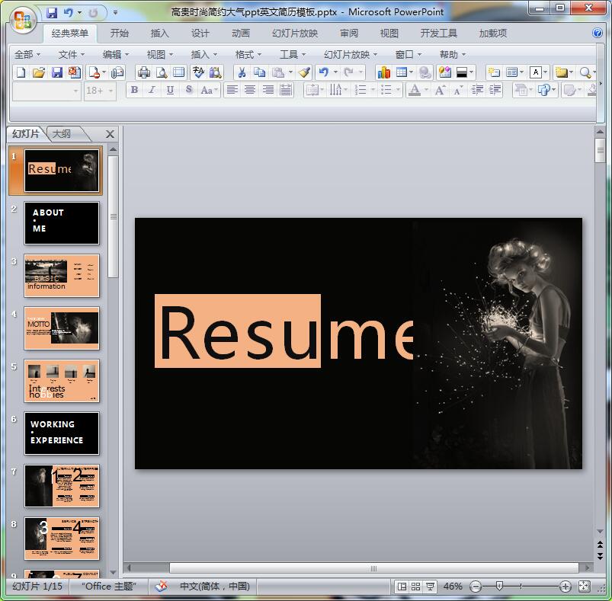Click the 中文(简体，中国) language indicator
Screen dimensions: 612x601
click(214, 587)
